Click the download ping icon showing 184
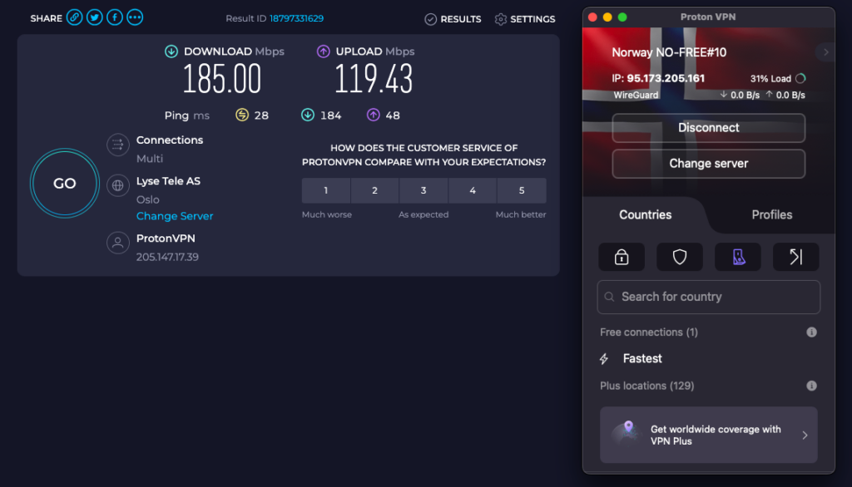 pos(308,115)
